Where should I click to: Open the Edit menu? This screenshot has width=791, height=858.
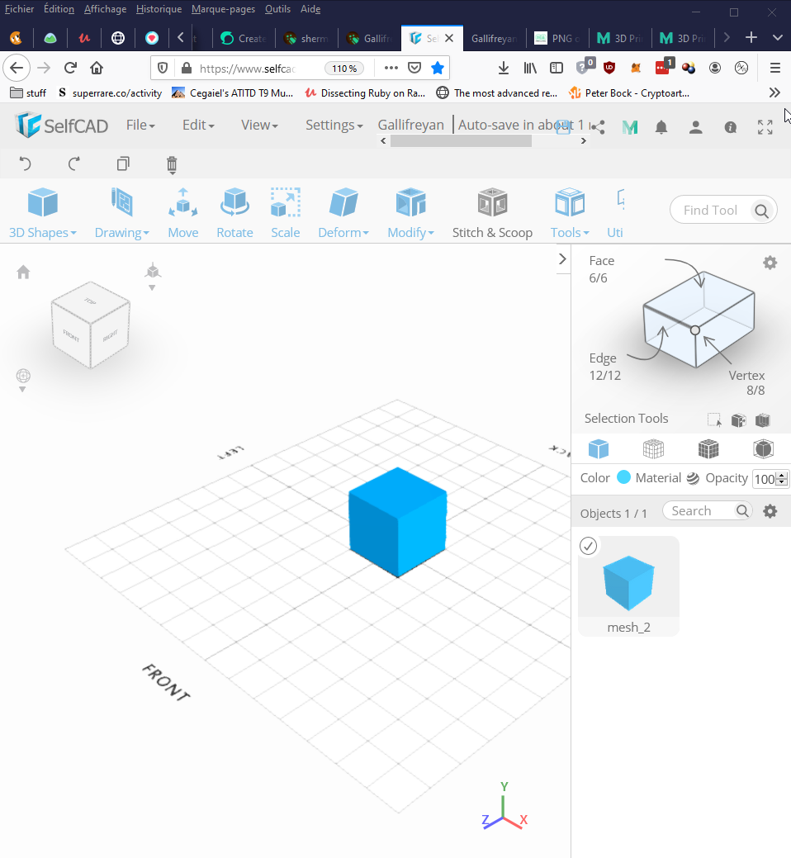point(198,125)
